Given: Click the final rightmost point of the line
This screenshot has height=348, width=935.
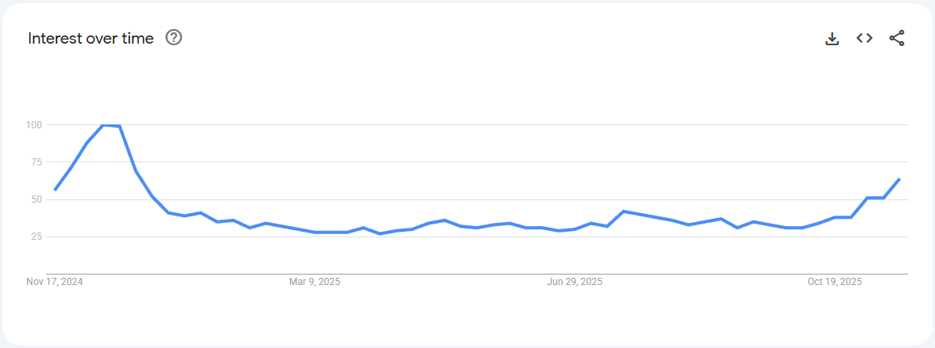Looking at the screenshot, I should point(899,179).
